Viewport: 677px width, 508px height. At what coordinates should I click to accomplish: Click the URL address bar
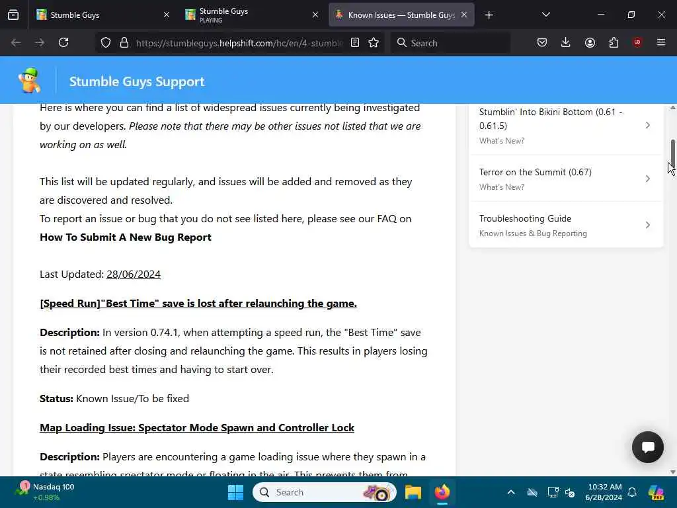point(239,43)
